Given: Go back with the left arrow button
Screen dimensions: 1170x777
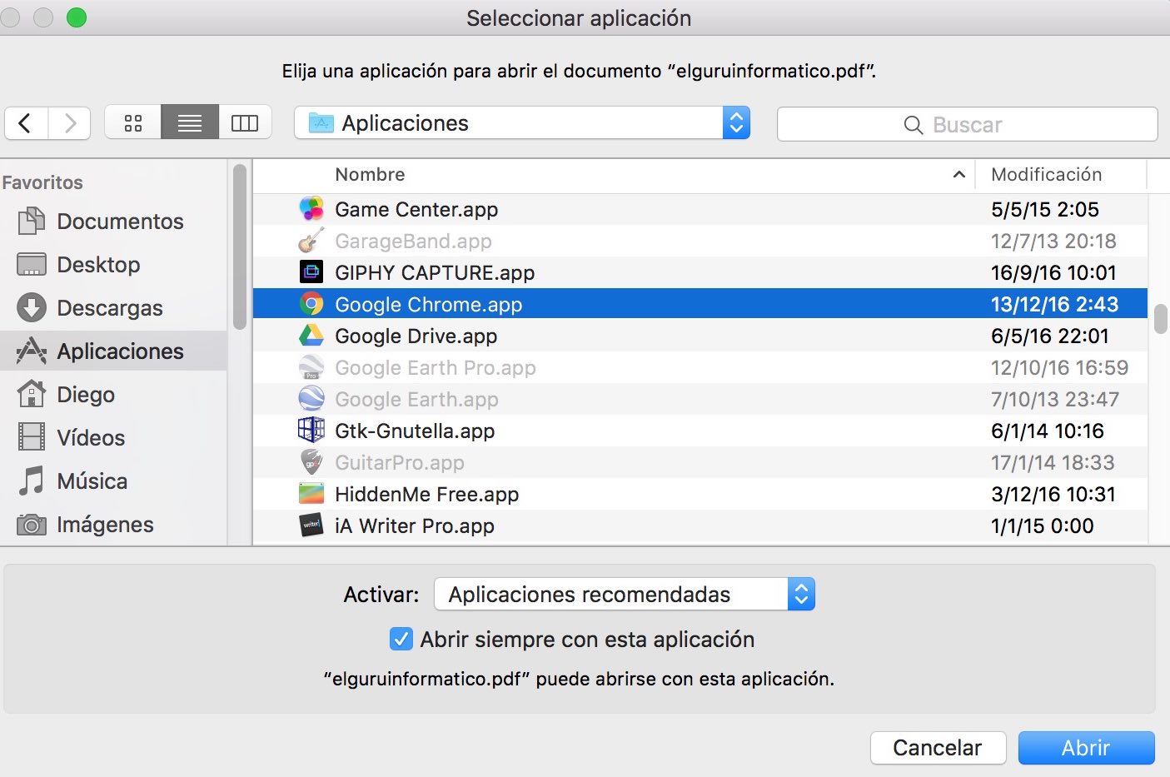Looking at the screenshot, I should pos(26,123).
